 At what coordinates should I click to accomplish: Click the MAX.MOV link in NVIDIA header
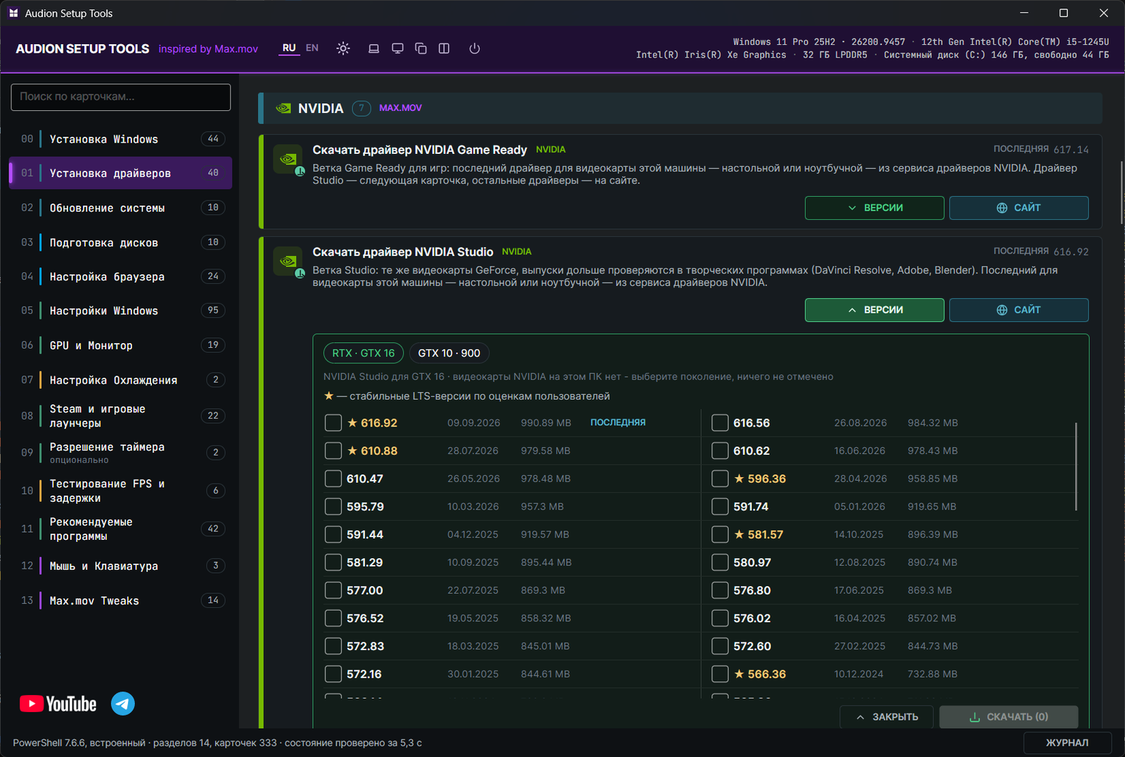coord(401,108)
